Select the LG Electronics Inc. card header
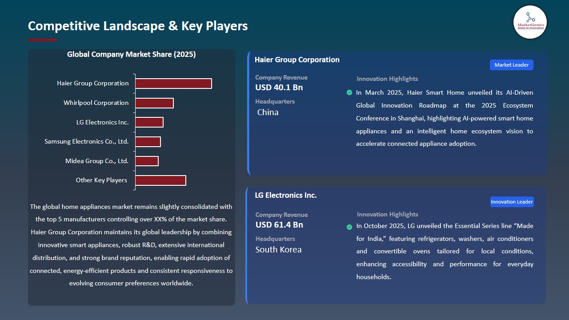Image resolution: width=569 pixels, height=320 pixels. pos(286,195)
